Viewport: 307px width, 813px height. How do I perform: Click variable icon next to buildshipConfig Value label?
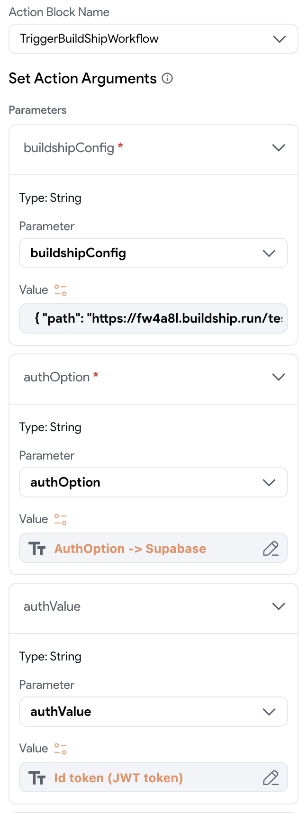coord(60,290)
